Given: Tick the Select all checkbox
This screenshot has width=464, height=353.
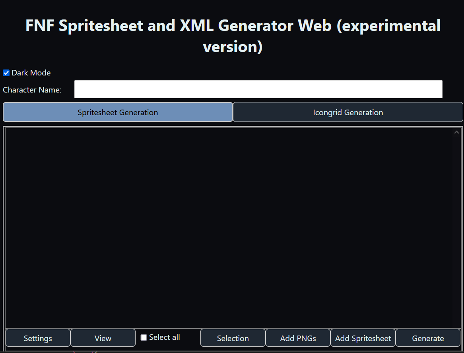Looking at the screenshot, I should pos(144,338).
